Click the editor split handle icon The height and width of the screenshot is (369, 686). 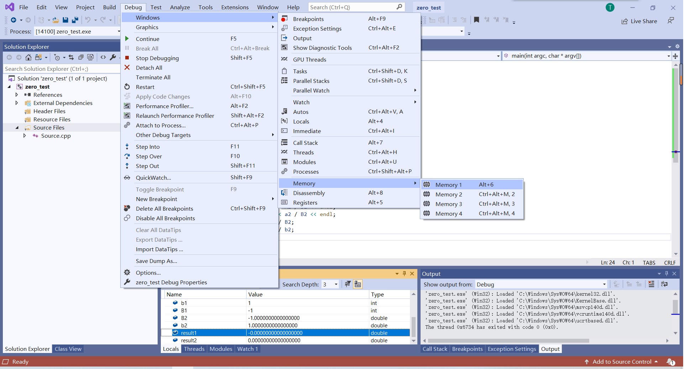pyautogui.click(x=675, y=56)
